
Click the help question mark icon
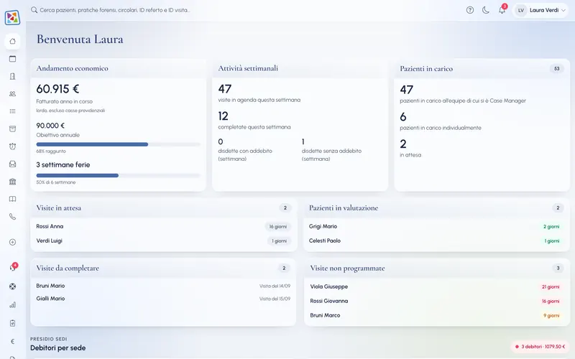click(x=470, y=10)
